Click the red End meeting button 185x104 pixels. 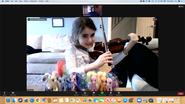(x=181, y=94)
